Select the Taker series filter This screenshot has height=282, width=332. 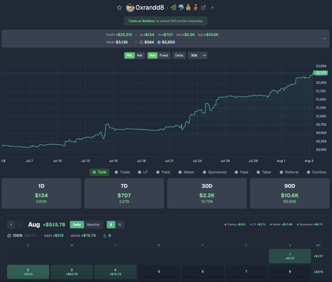coord(264,172)
